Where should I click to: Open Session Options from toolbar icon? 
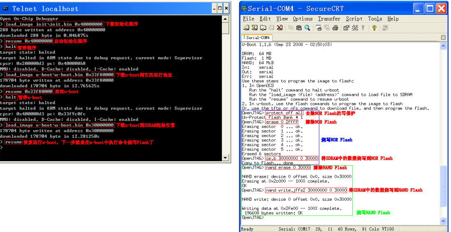pos(346,28)
